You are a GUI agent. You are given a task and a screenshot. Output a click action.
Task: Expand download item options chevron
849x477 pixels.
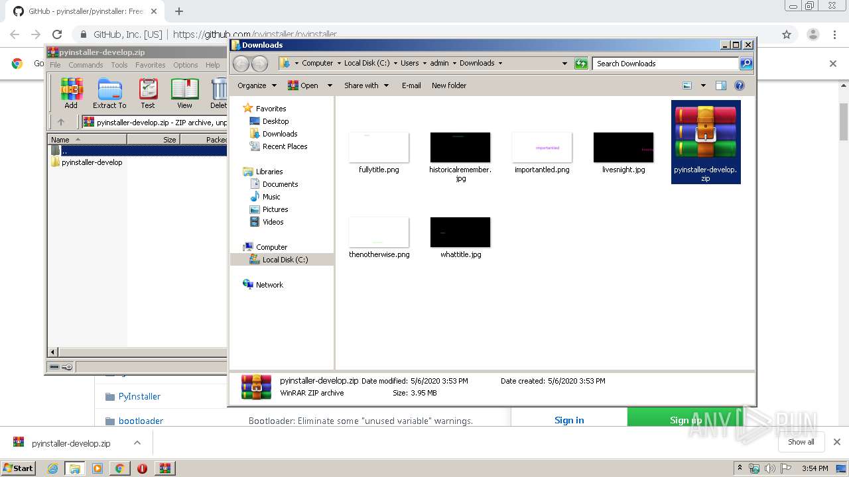[x=137, y=443]
